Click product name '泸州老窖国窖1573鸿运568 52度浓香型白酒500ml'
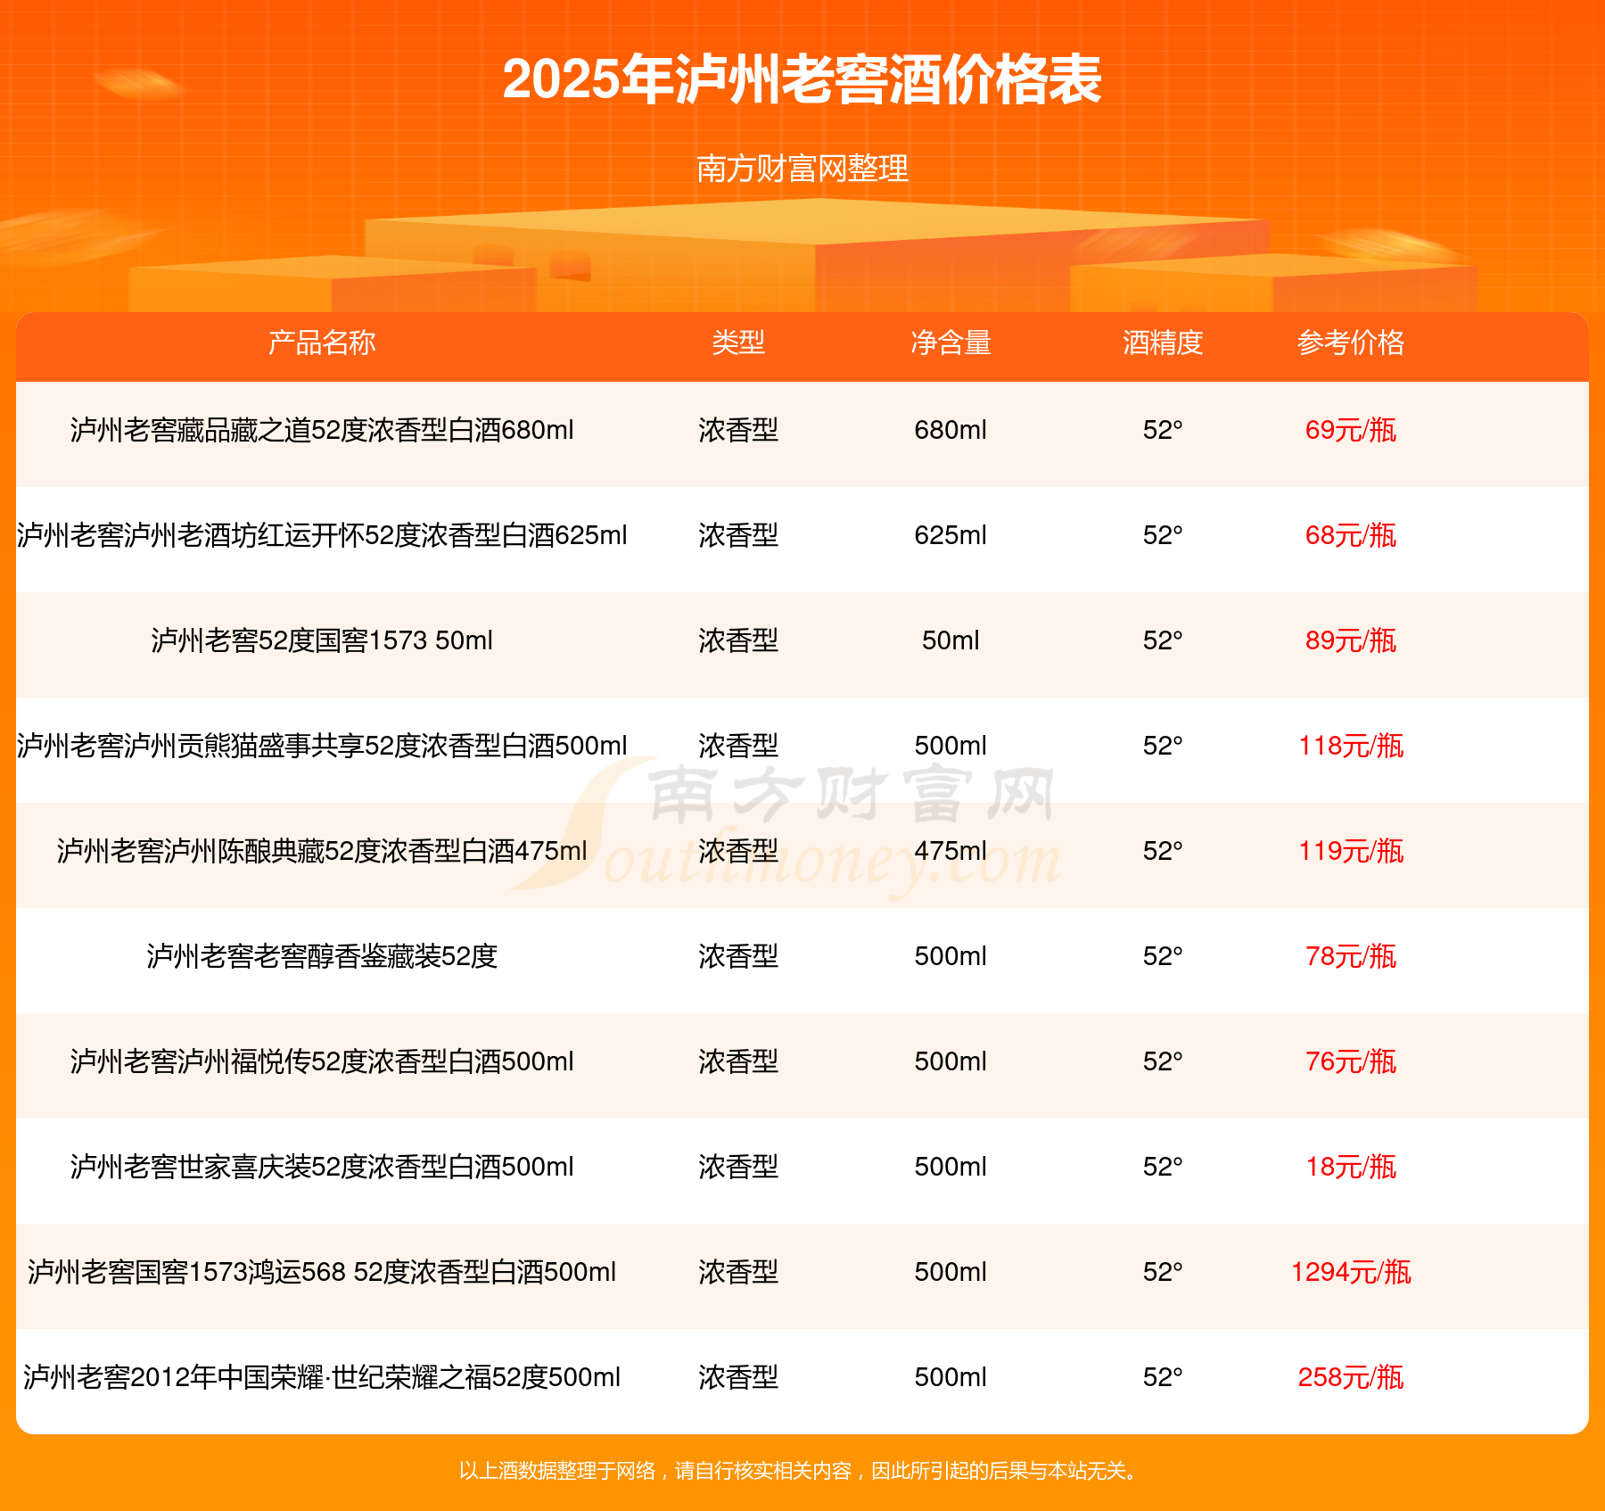Screen dimensions: 1605x1511 [x=322, y=1272]
